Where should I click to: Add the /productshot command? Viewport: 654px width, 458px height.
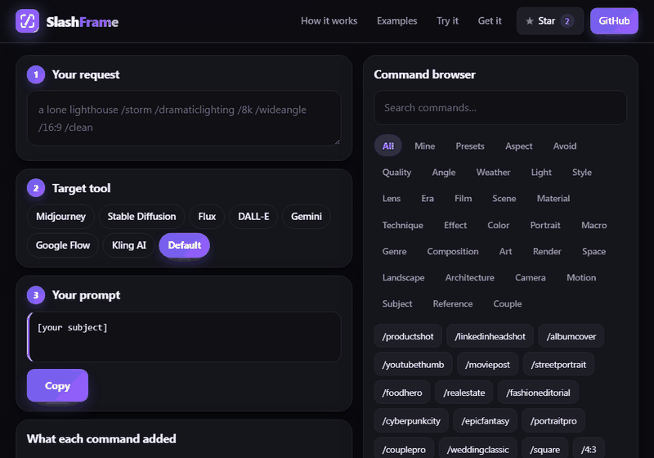408,336
